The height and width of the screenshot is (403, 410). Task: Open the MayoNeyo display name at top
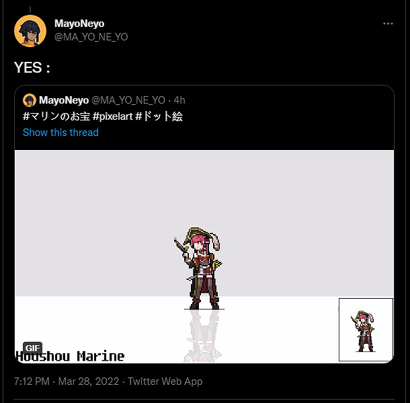tap(79, 24)
